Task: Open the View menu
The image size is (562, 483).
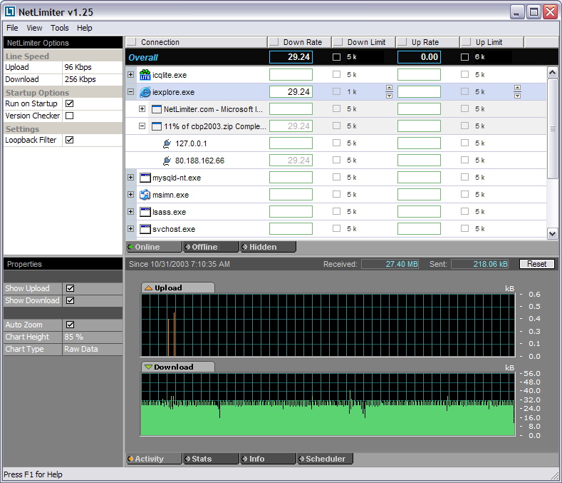Action: [34, 28]
